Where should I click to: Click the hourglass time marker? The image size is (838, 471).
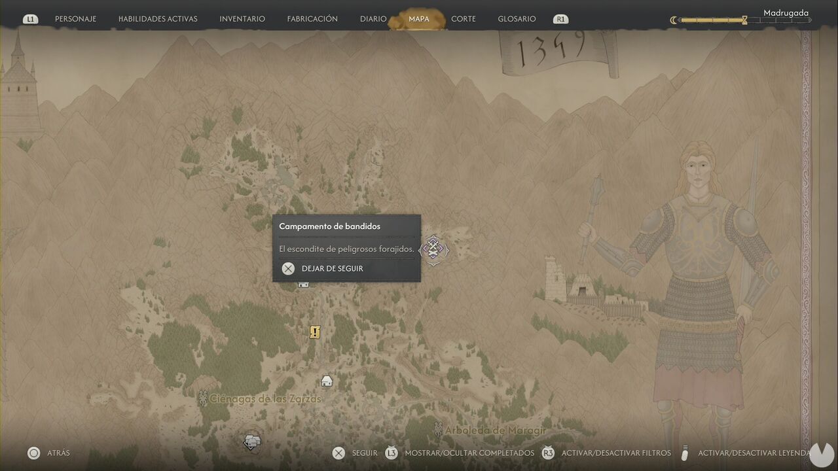pos(744,20)
